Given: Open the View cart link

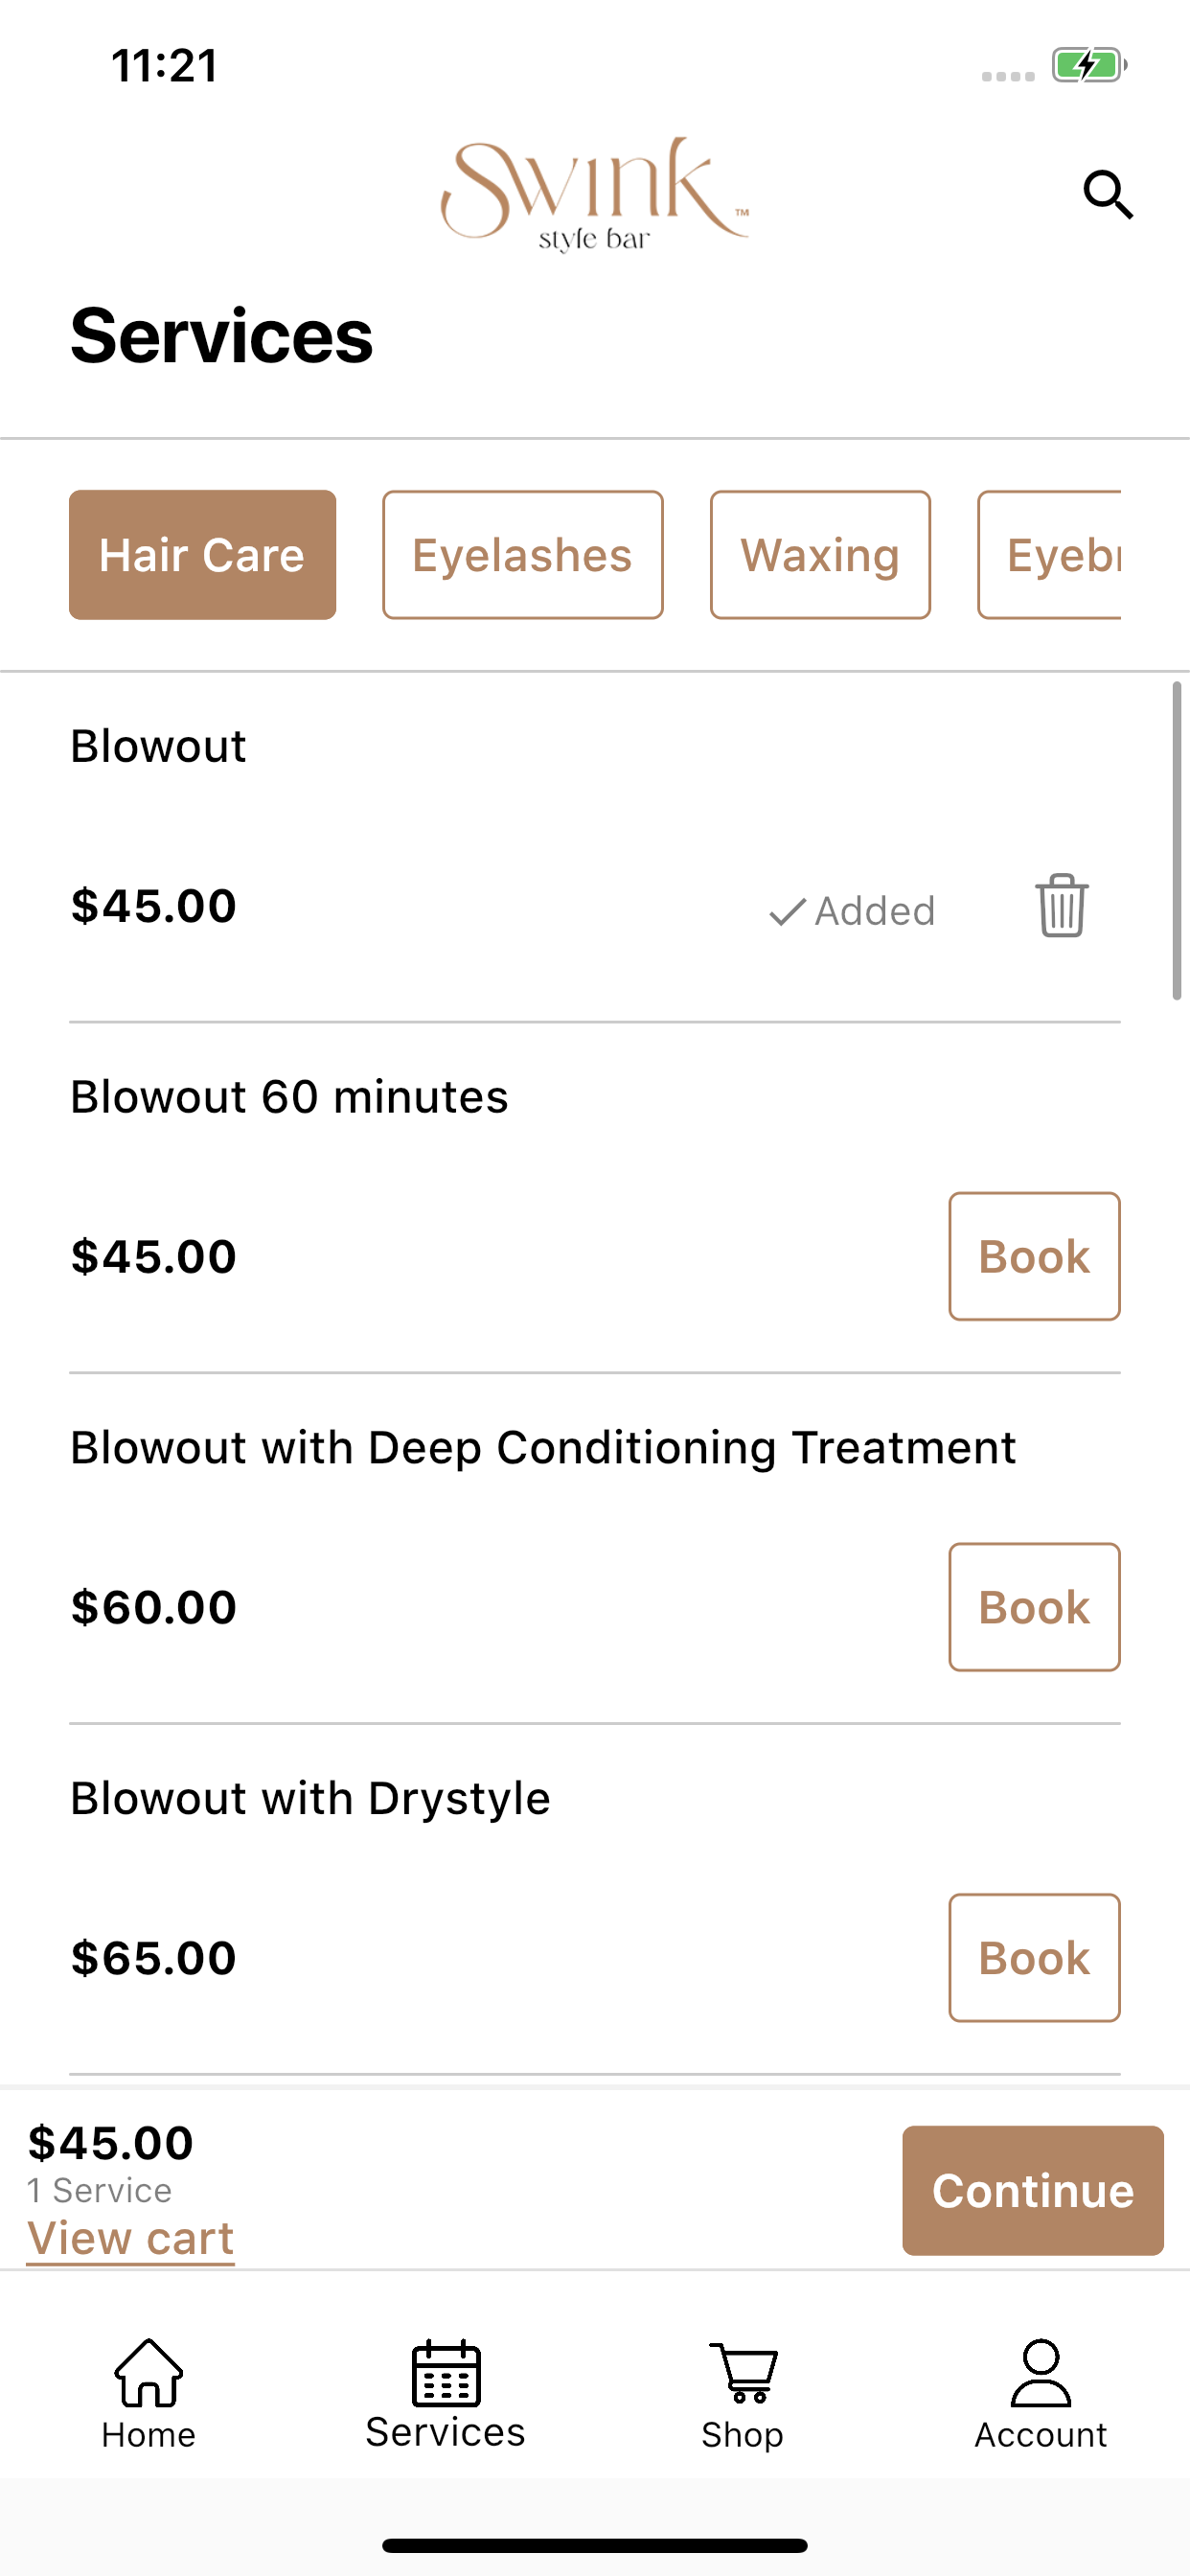Looking at the screenshot, I should (130, 2239).
